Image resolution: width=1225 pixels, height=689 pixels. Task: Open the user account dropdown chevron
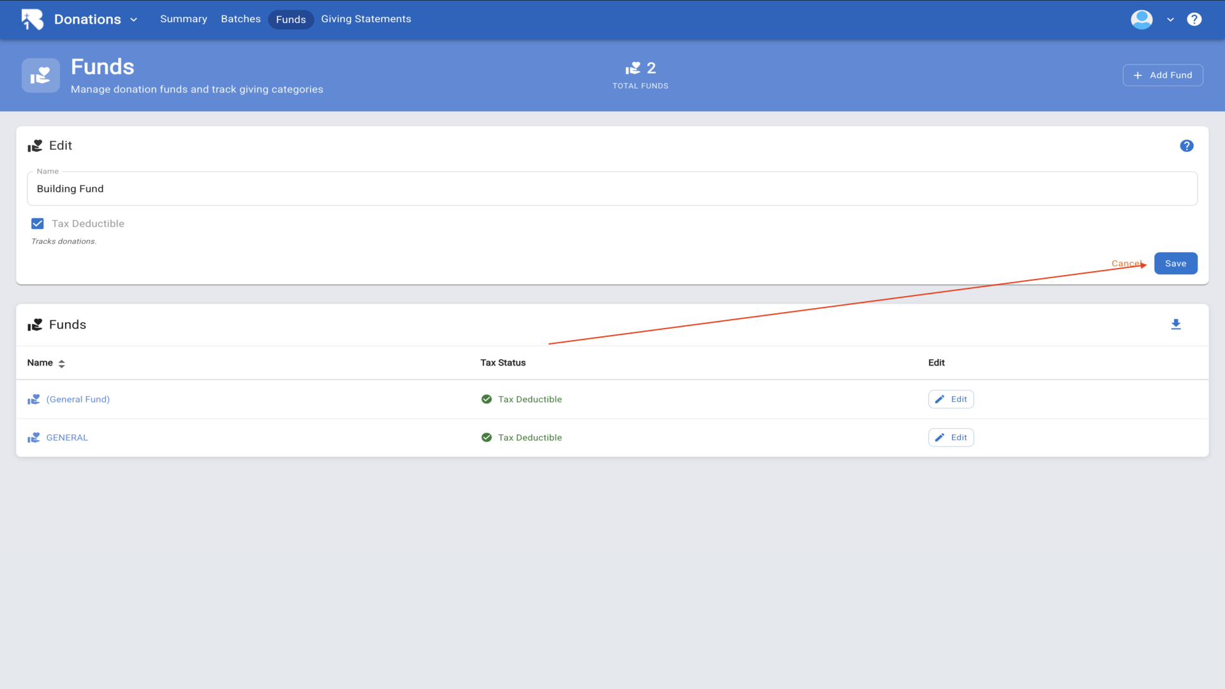tap(1170, 20)
